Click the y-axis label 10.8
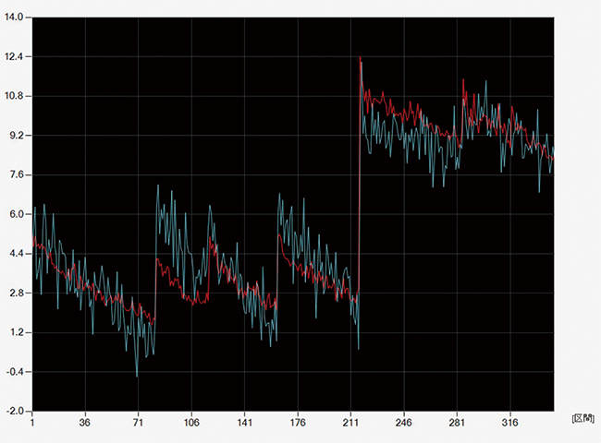This screenshot has height=443, width=601. [14, 96]
